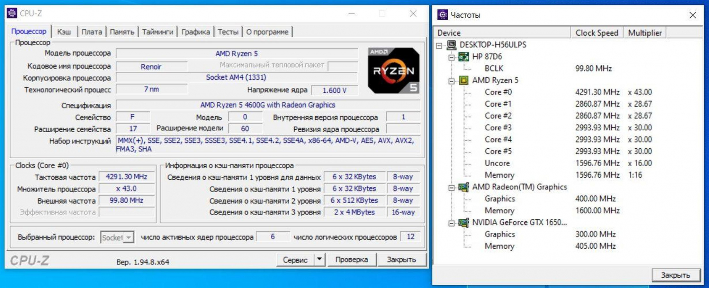Click version text Вер. 1.94.8.x64
709x288 pixels.
[143, 262]
